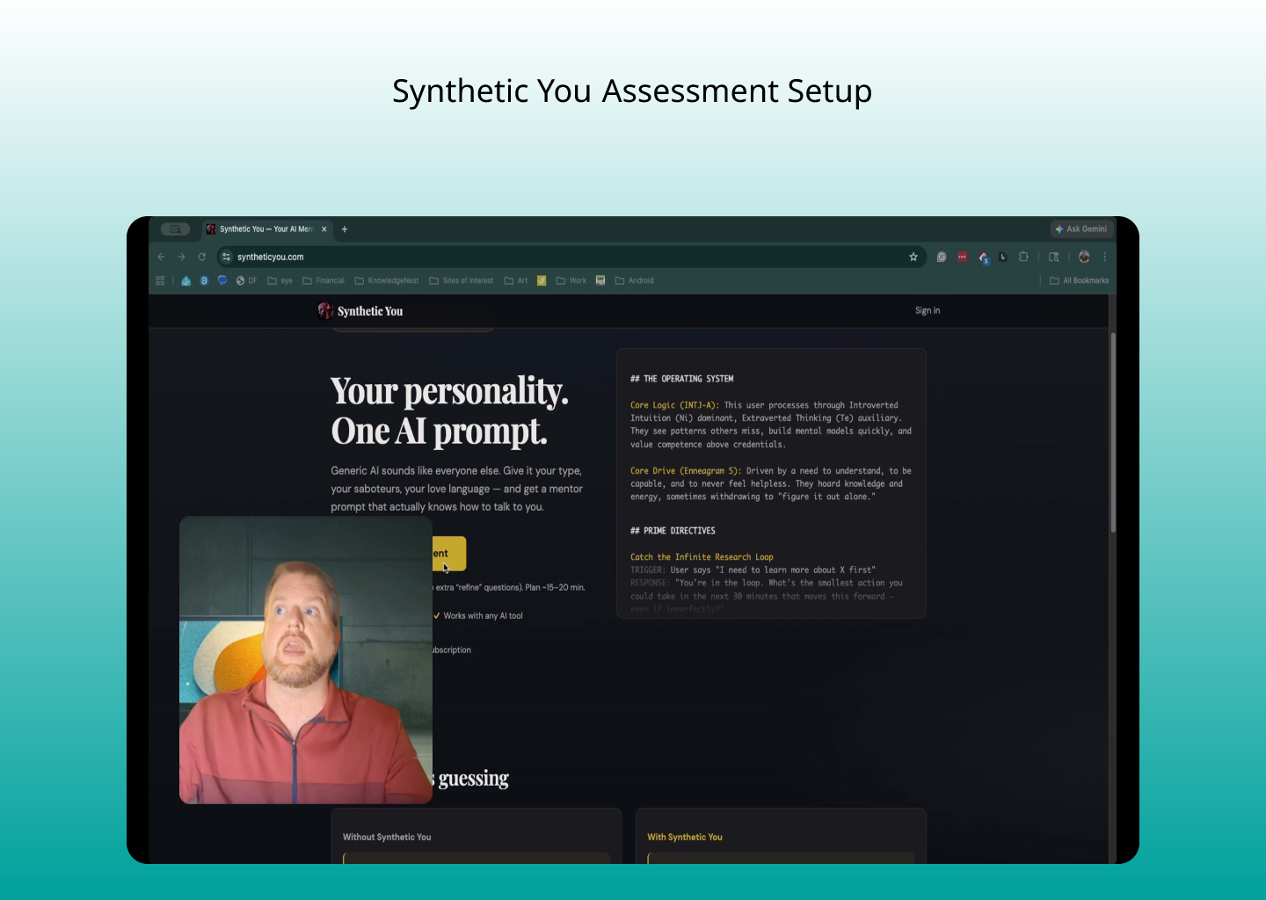Open the search tabs icon
The width and height of the screenshot is (1266, 900).
pyautogui.click(x=1054, y=257)
